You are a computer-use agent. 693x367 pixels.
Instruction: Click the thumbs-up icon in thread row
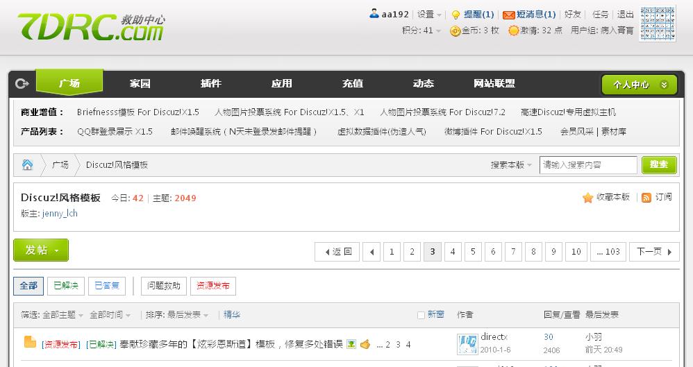pos(365,344)
